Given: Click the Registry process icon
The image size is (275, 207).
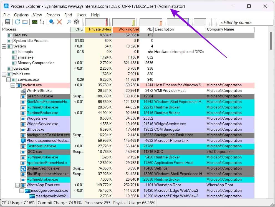Looking at the screenshot, I should click(x=10, y=35).
